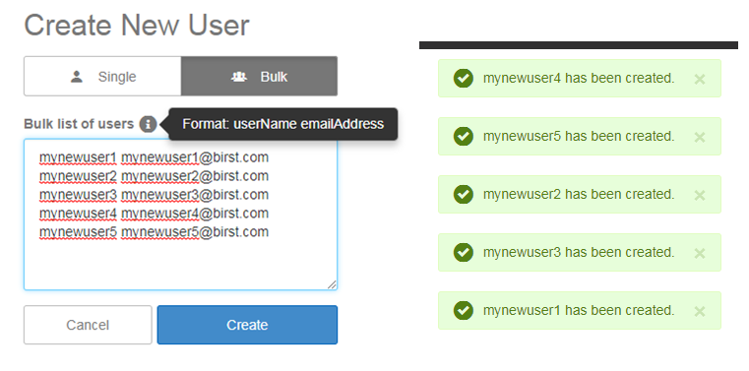
Task: Switch to the Single user tab
Action: (102, 77)
